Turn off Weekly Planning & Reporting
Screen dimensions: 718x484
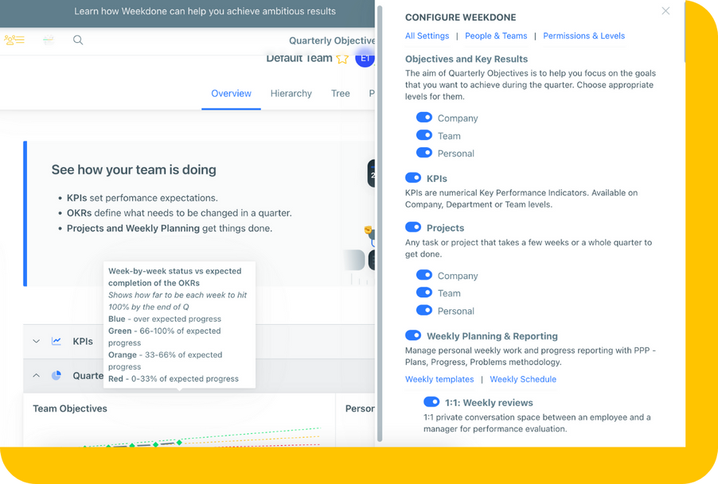(413, 335)
